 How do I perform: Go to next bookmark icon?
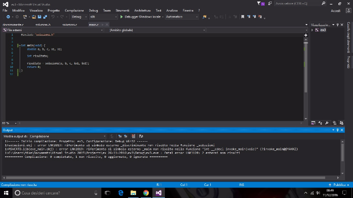(x=254, y=17)
